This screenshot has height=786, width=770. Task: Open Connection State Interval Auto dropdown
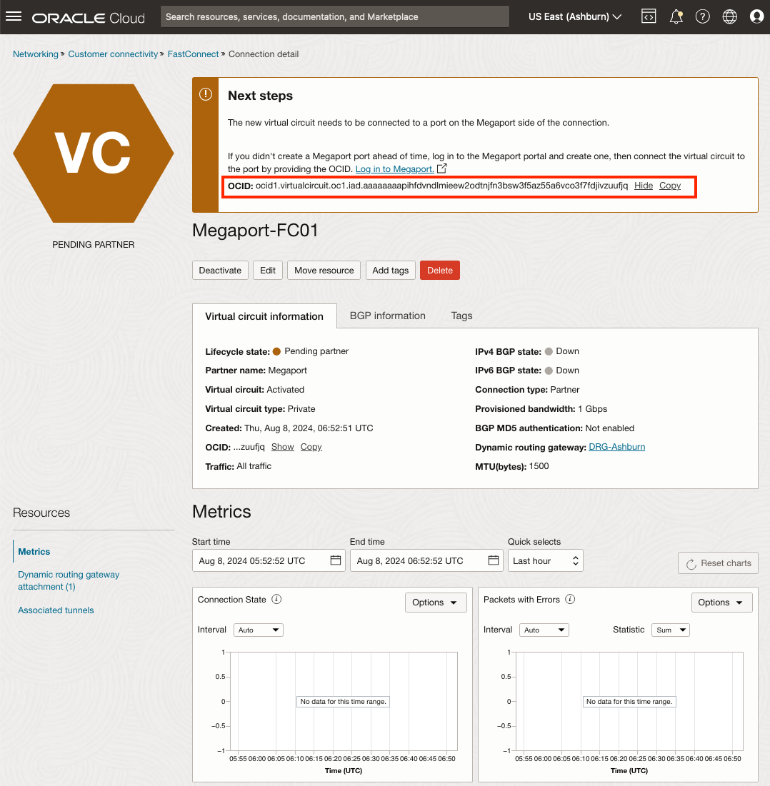point(259,630)
